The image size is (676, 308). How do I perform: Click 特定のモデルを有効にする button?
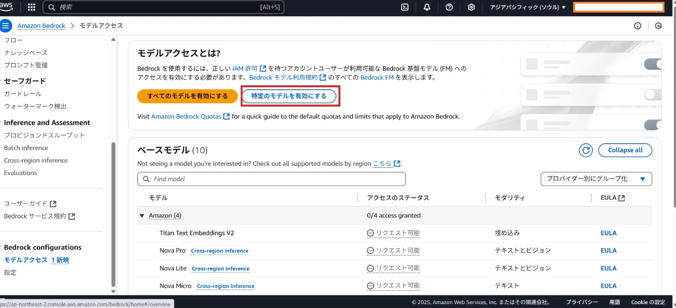tap(289, 96)
